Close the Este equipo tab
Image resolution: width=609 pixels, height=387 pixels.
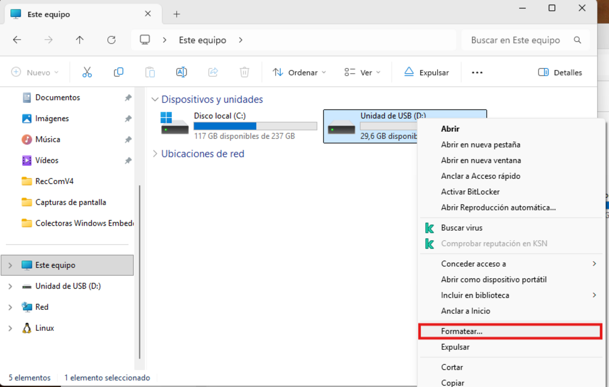(148, 14)
